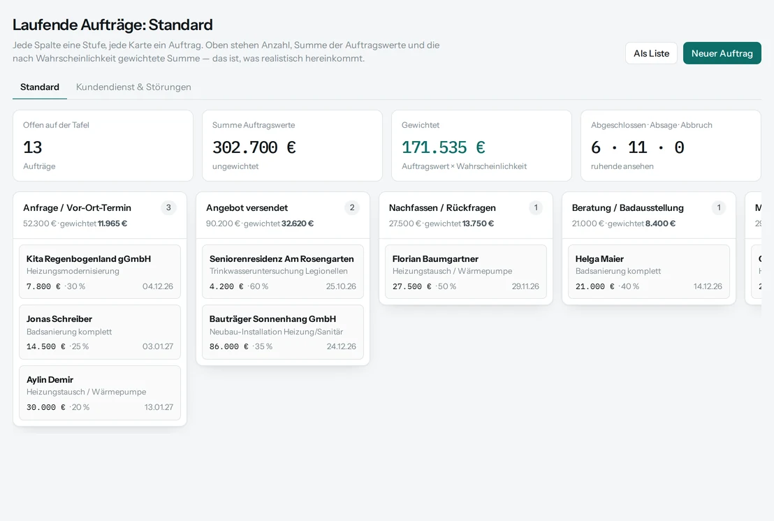
Task: Click the open orders count '13'
Action: 33,147
